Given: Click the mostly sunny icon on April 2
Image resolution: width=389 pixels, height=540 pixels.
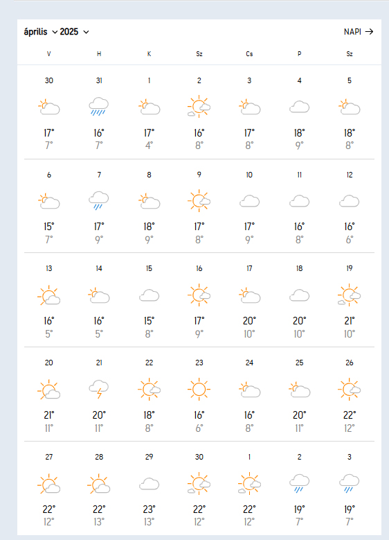Looking at the screenshot, I should [x=199, y=107].
